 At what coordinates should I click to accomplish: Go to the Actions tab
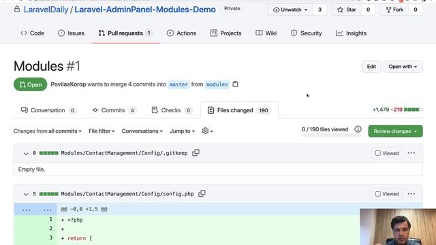click(182, 33)
